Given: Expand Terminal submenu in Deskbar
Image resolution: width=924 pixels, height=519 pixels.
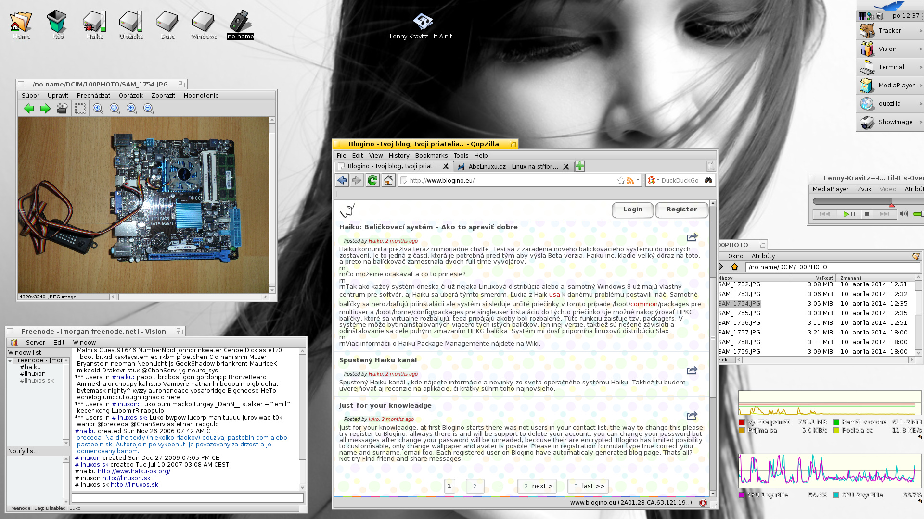Looking at the screenshot, I should click(921, 67).
